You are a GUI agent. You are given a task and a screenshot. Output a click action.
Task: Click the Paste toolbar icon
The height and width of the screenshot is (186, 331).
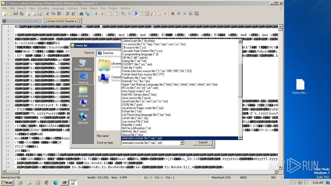click(x=59, y=14)
